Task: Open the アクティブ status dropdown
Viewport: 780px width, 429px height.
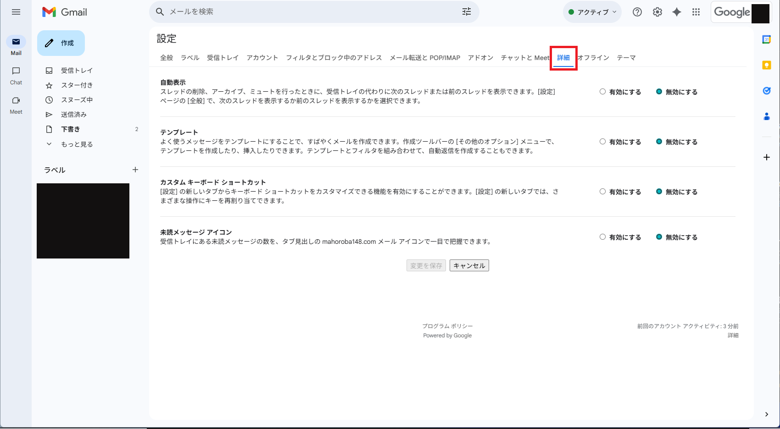Action: pos(592,12)
